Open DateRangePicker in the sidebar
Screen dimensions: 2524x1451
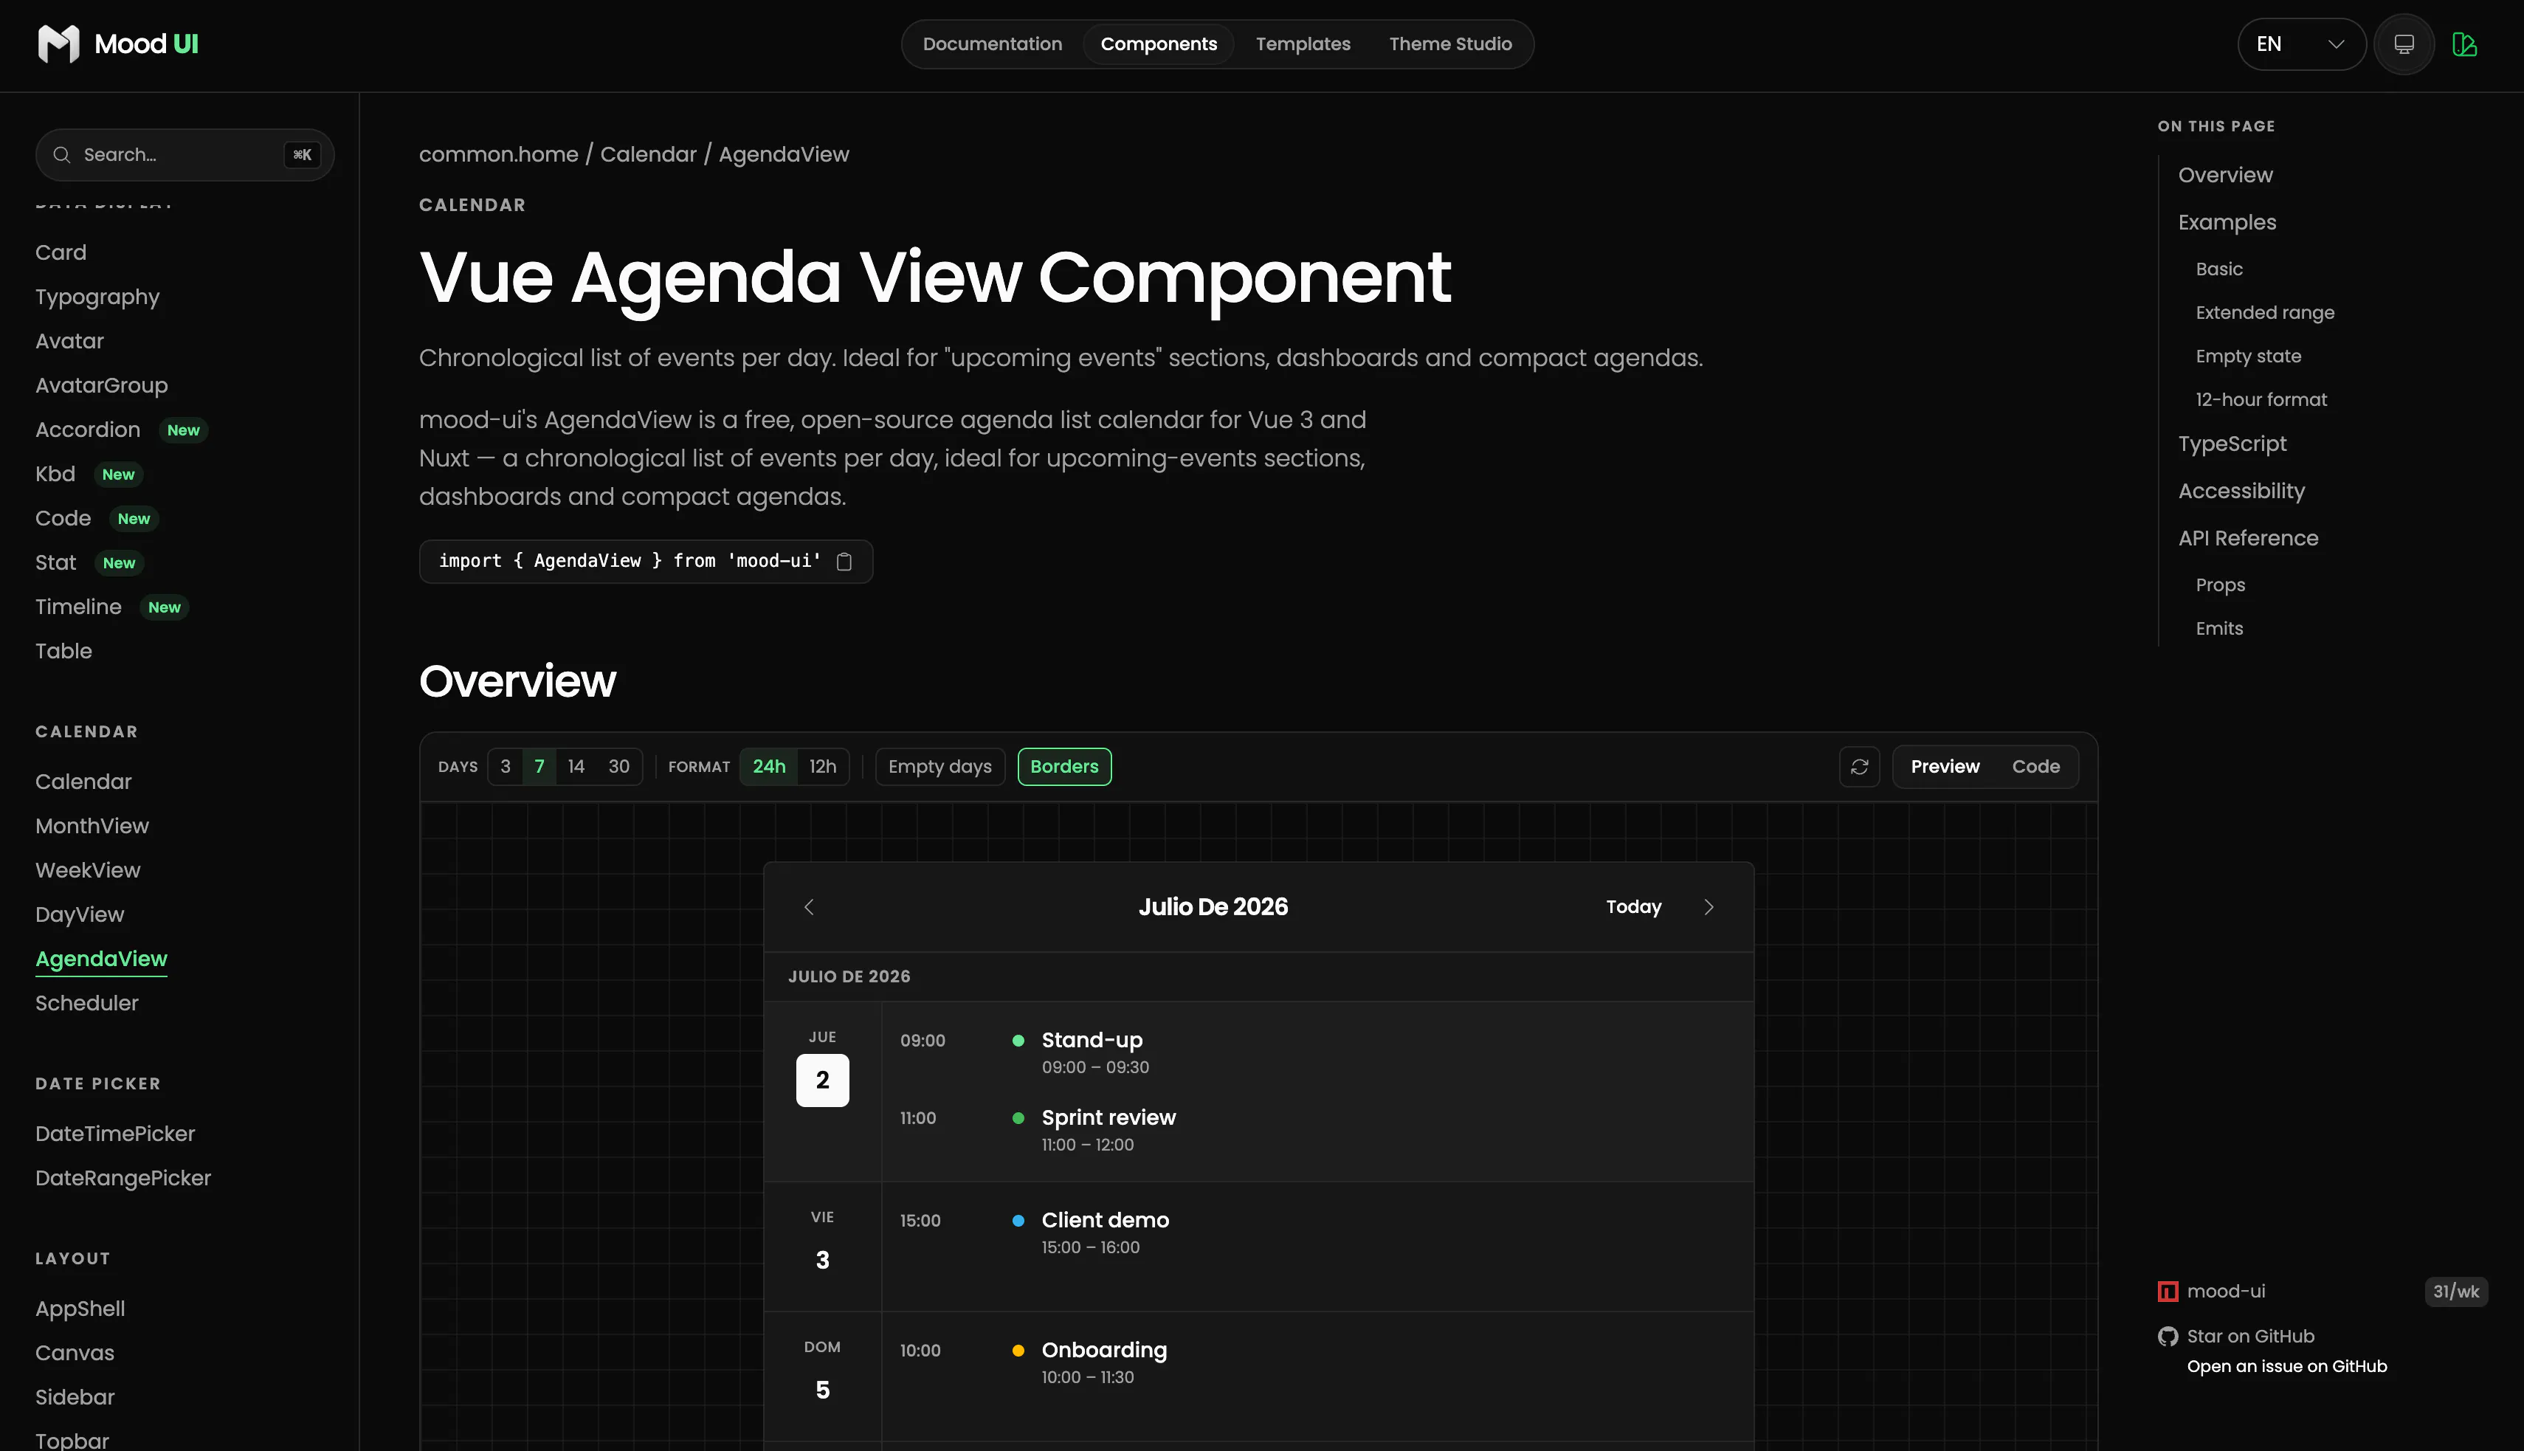coord(123,1178)
